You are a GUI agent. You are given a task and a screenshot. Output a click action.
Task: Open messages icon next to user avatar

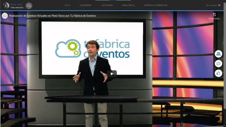[29, 6]
